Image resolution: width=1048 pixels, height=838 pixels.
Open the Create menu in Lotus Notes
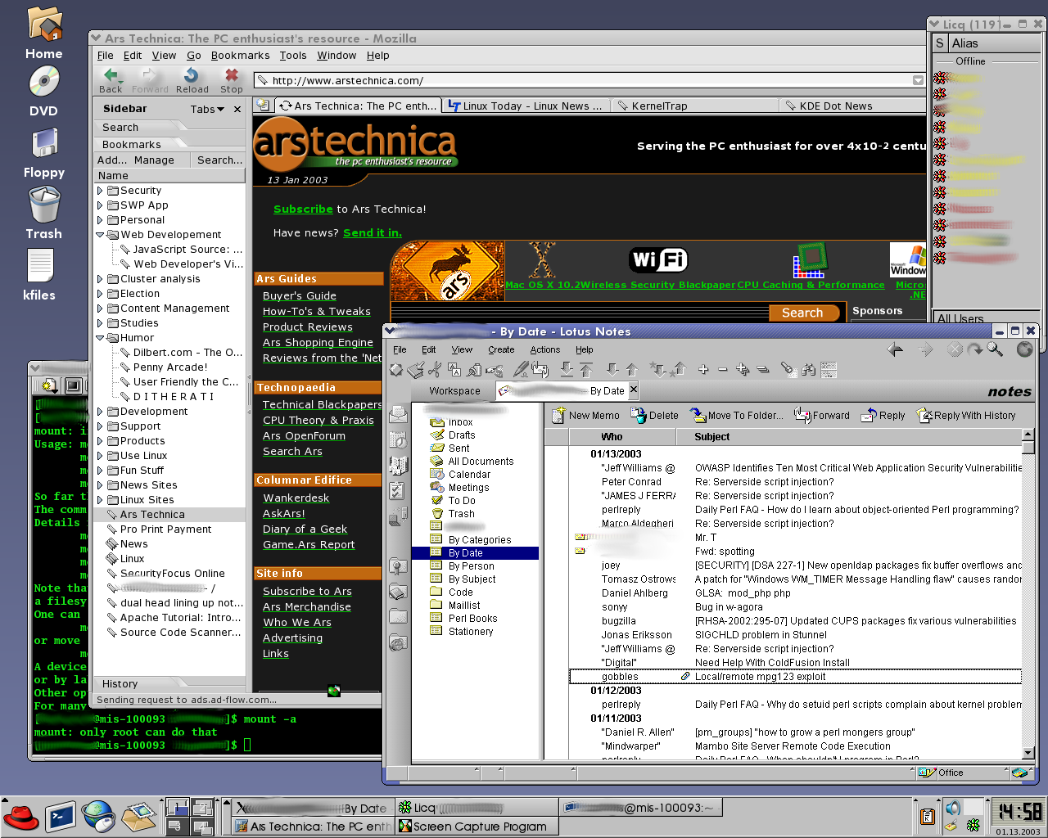(x=501, y=349)
